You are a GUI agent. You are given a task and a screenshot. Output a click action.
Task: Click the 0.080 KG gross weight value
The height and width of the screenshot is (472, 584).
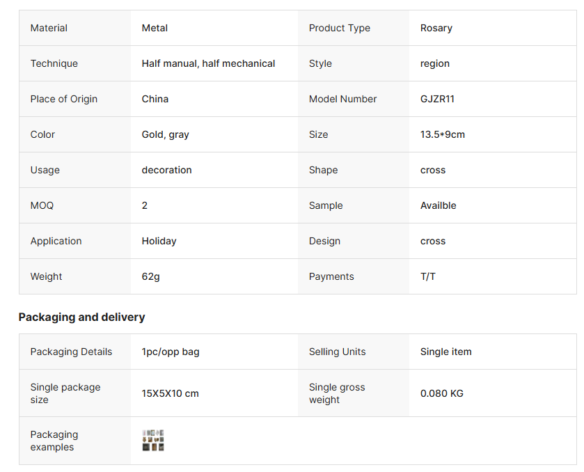point(442,393)
